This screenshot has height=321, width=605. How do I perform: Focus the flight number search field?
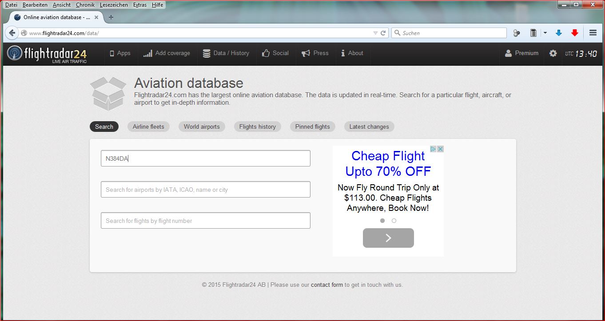(x=205, y=221)
